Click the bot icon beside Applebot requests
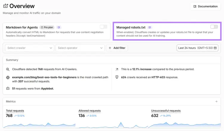Image resolution: width=224 pixels, height=131 pixels. coord(8,89)
